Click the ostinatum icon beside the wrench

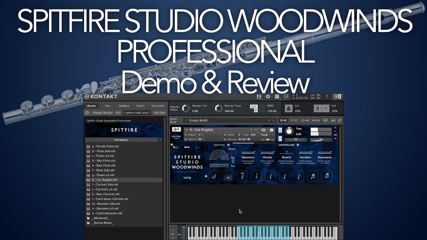tap(198, 147)
